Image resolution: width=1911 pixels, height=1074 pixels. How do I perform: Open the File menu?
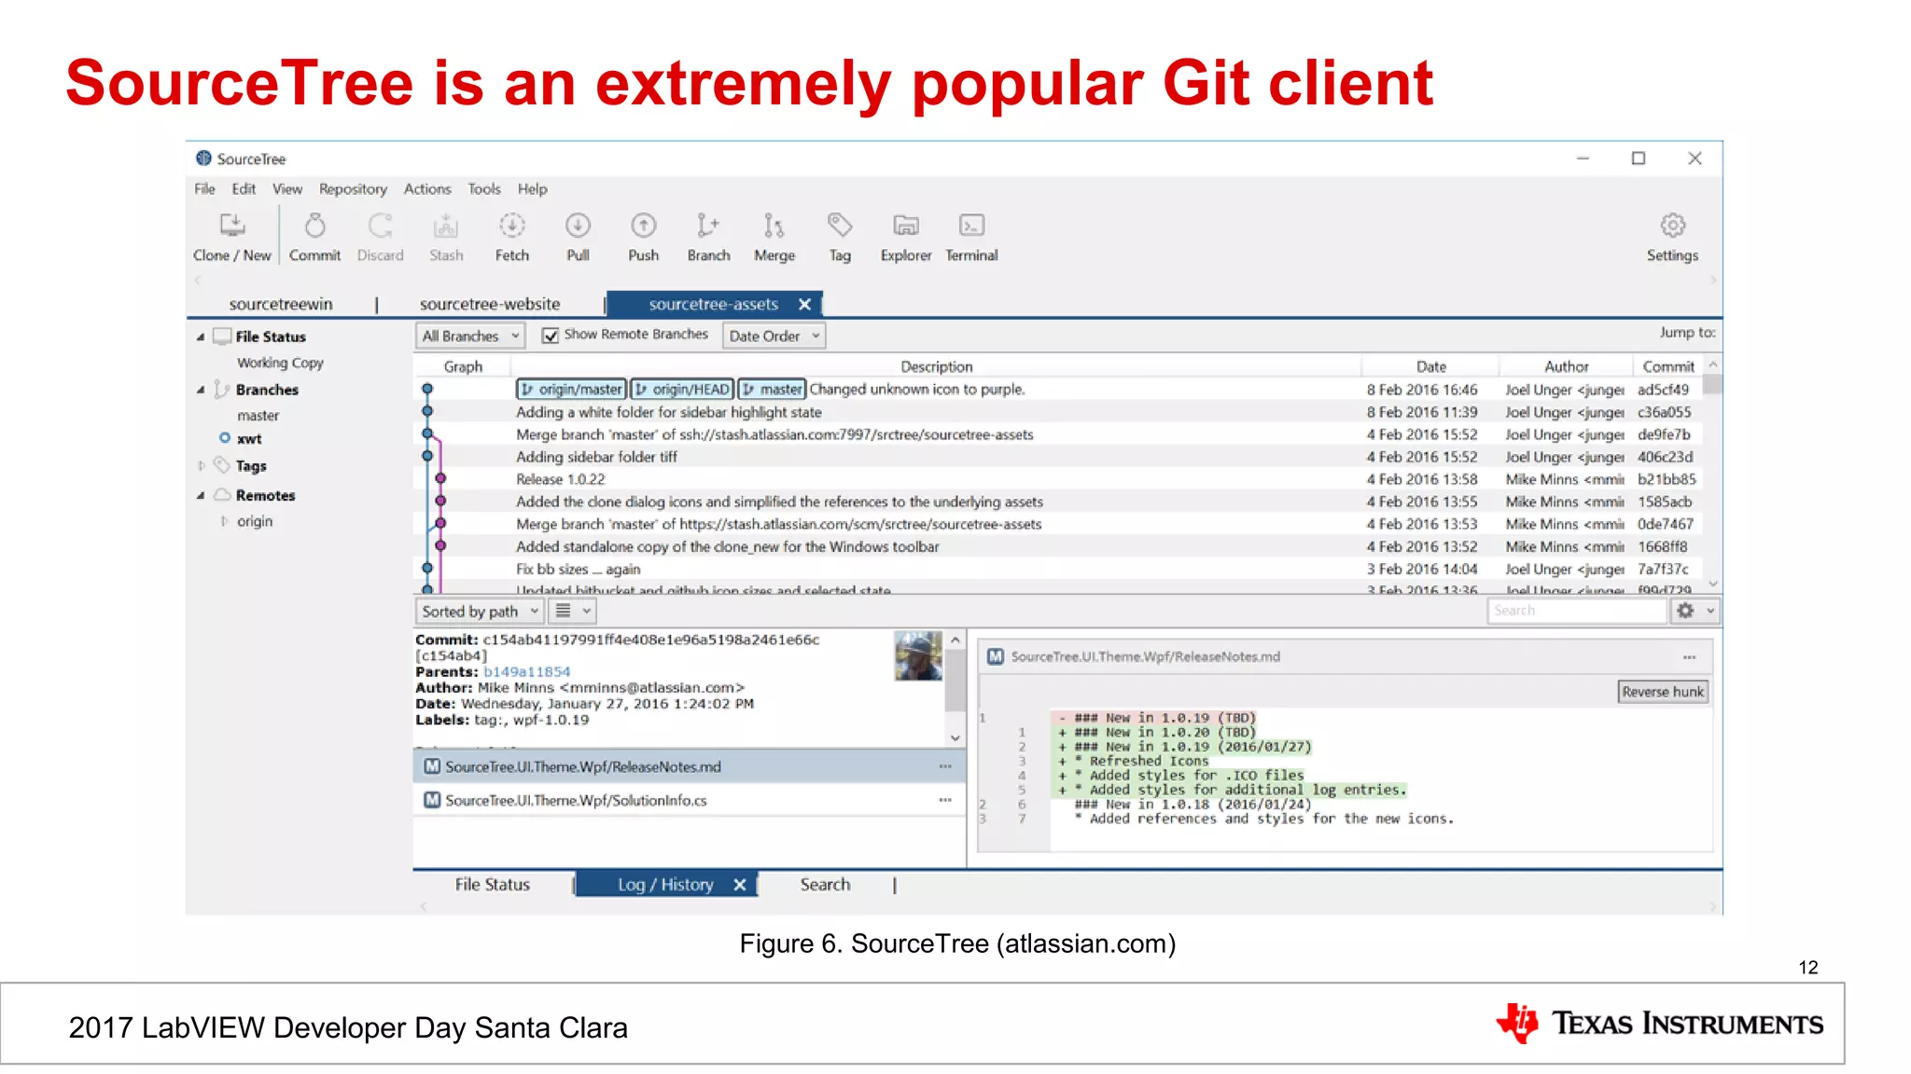(204, 189)
